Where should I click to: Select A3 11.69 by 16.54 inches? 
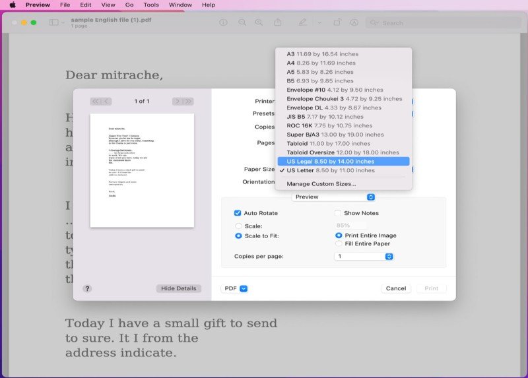(x=343, y=54)
